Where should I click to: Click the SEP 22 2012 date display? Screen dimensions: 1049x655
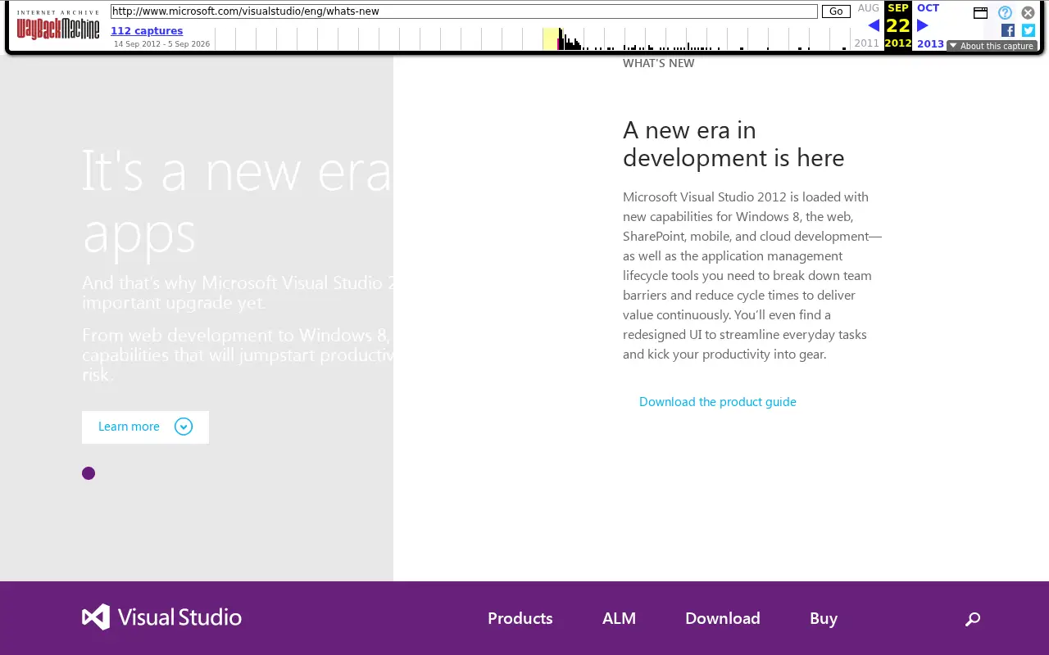(898, 25)
